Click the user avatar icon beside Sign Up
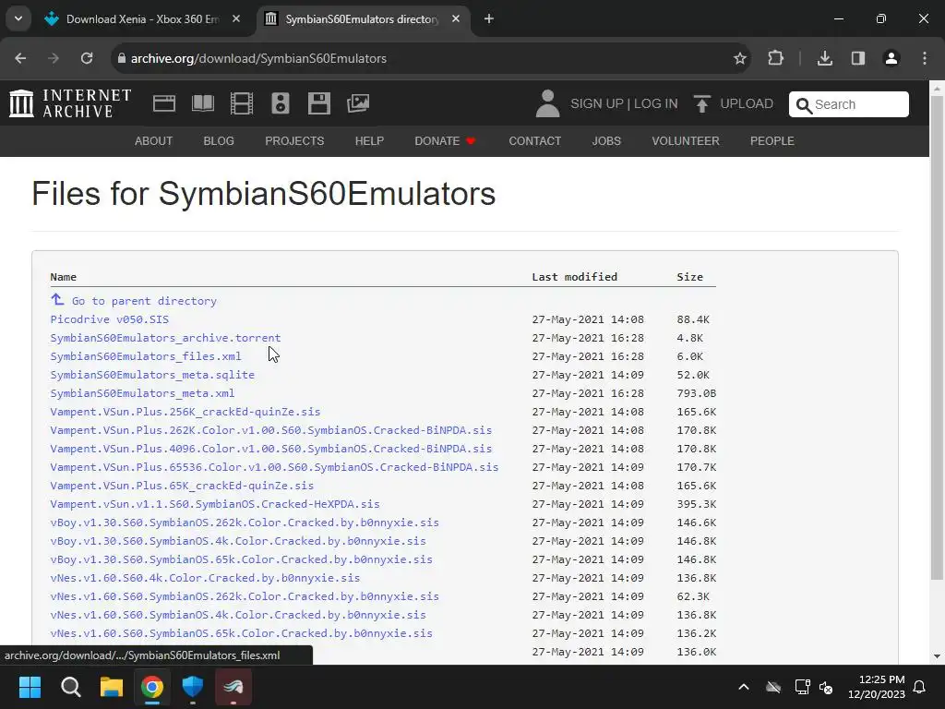Image resolution: width=945 pixels, height=709 pixels. click(547, 103)
